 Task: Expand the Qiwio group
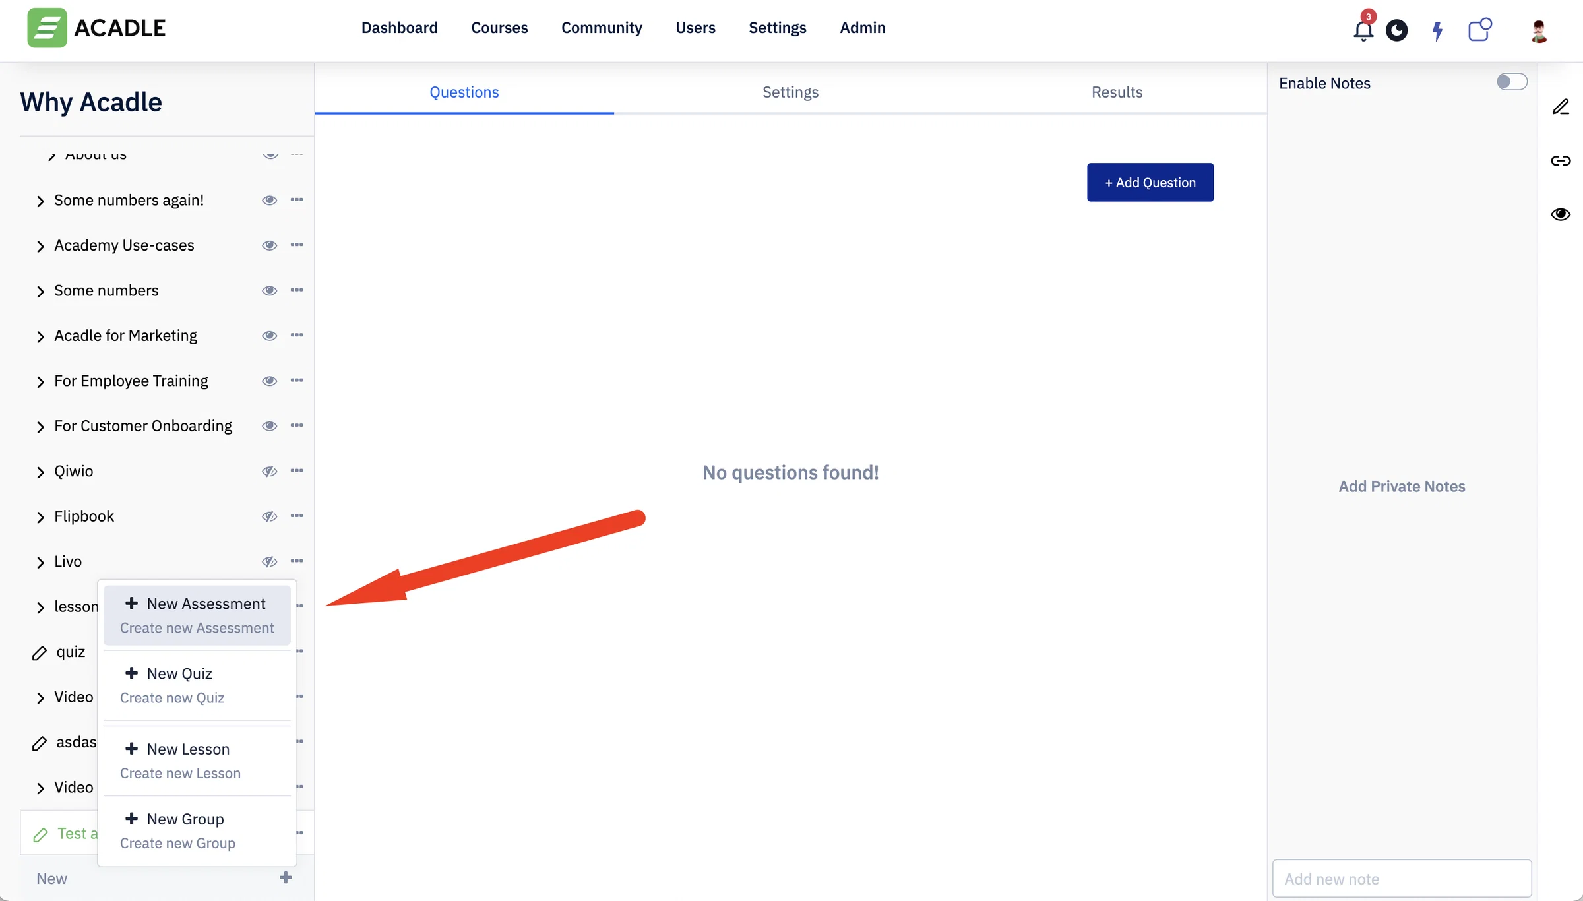(40, 472)
